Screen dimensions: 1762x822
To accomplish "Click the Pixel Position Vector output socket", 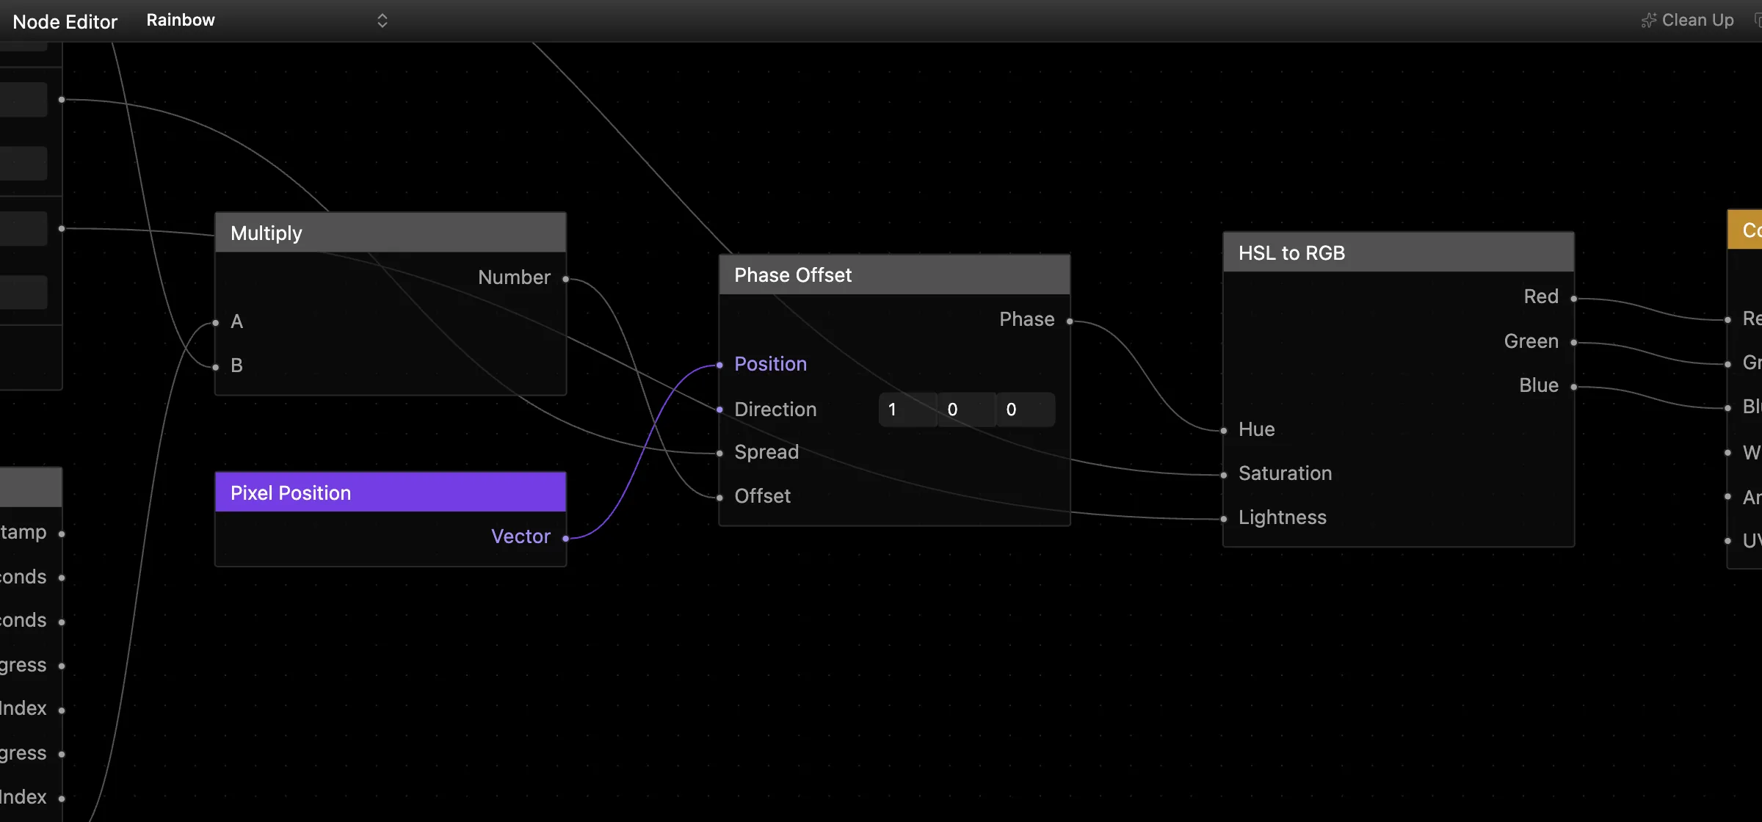I will point(565,538).
